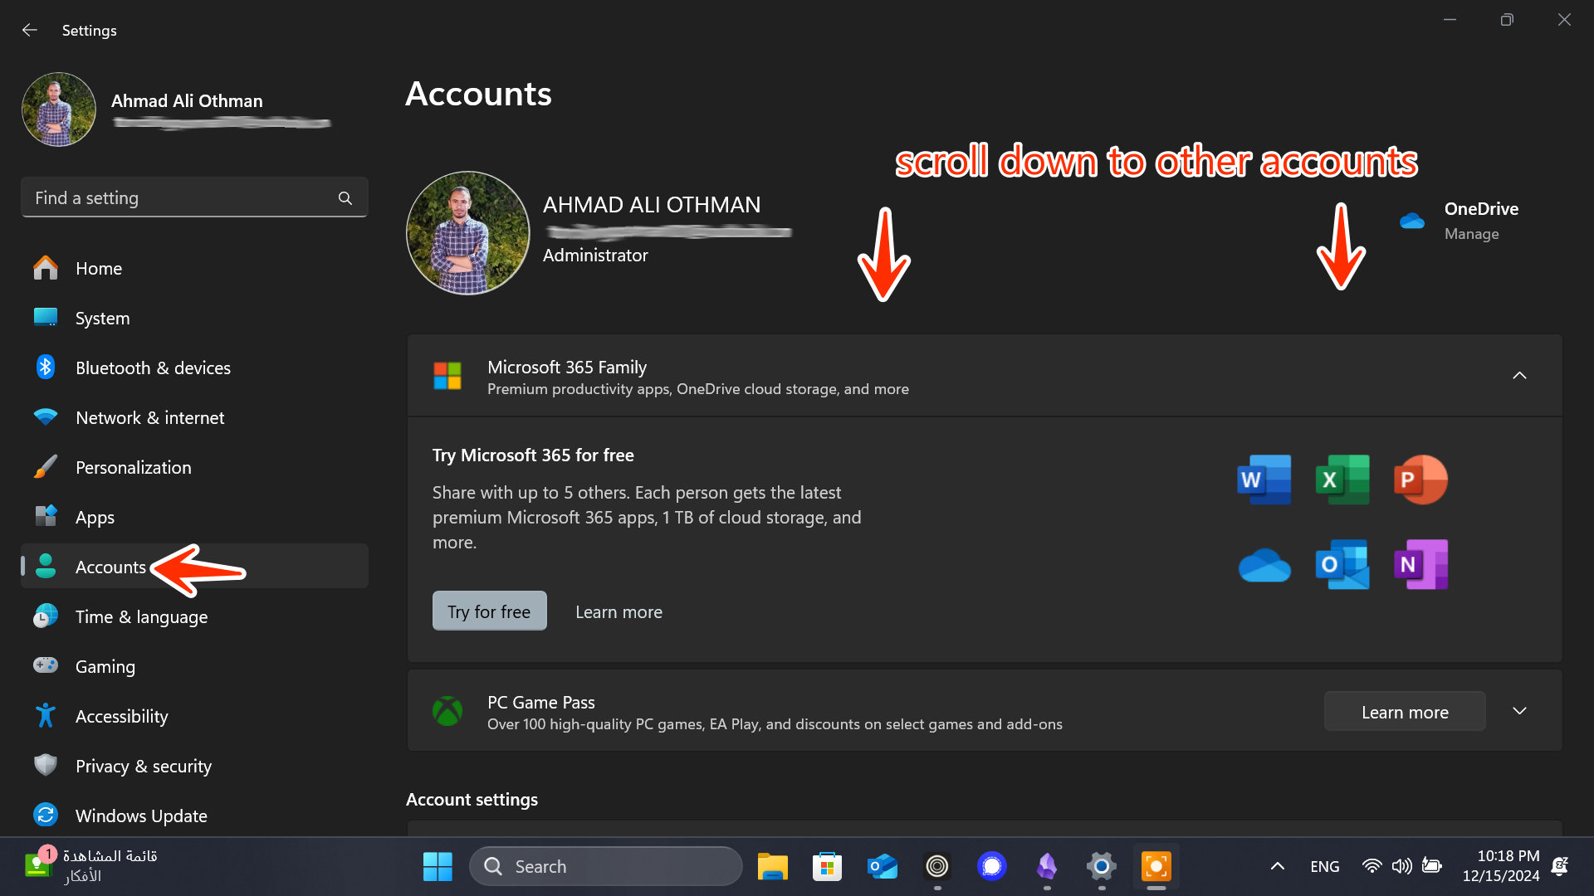Click the Outlook icon in Microsoft 365 card
The image size is (1594, 896).
1342,565
